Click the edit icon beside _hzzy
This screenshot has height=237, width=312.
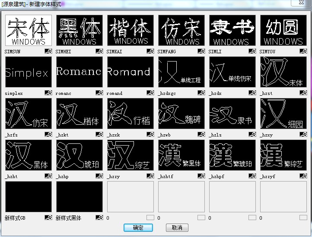click(x=150, y=176)
